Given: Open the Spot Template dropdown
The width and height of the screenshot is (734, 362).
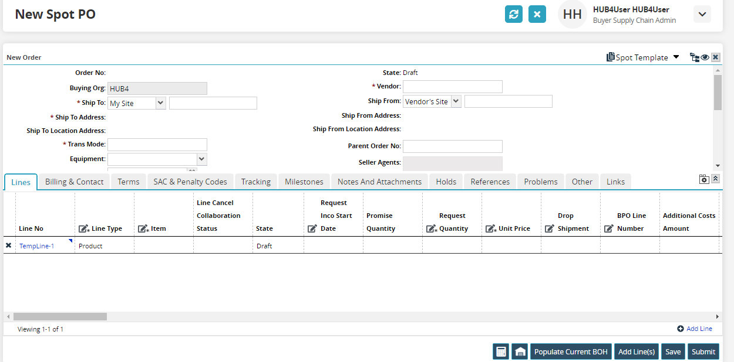Looking at the screenshot, I should point(676,57).
